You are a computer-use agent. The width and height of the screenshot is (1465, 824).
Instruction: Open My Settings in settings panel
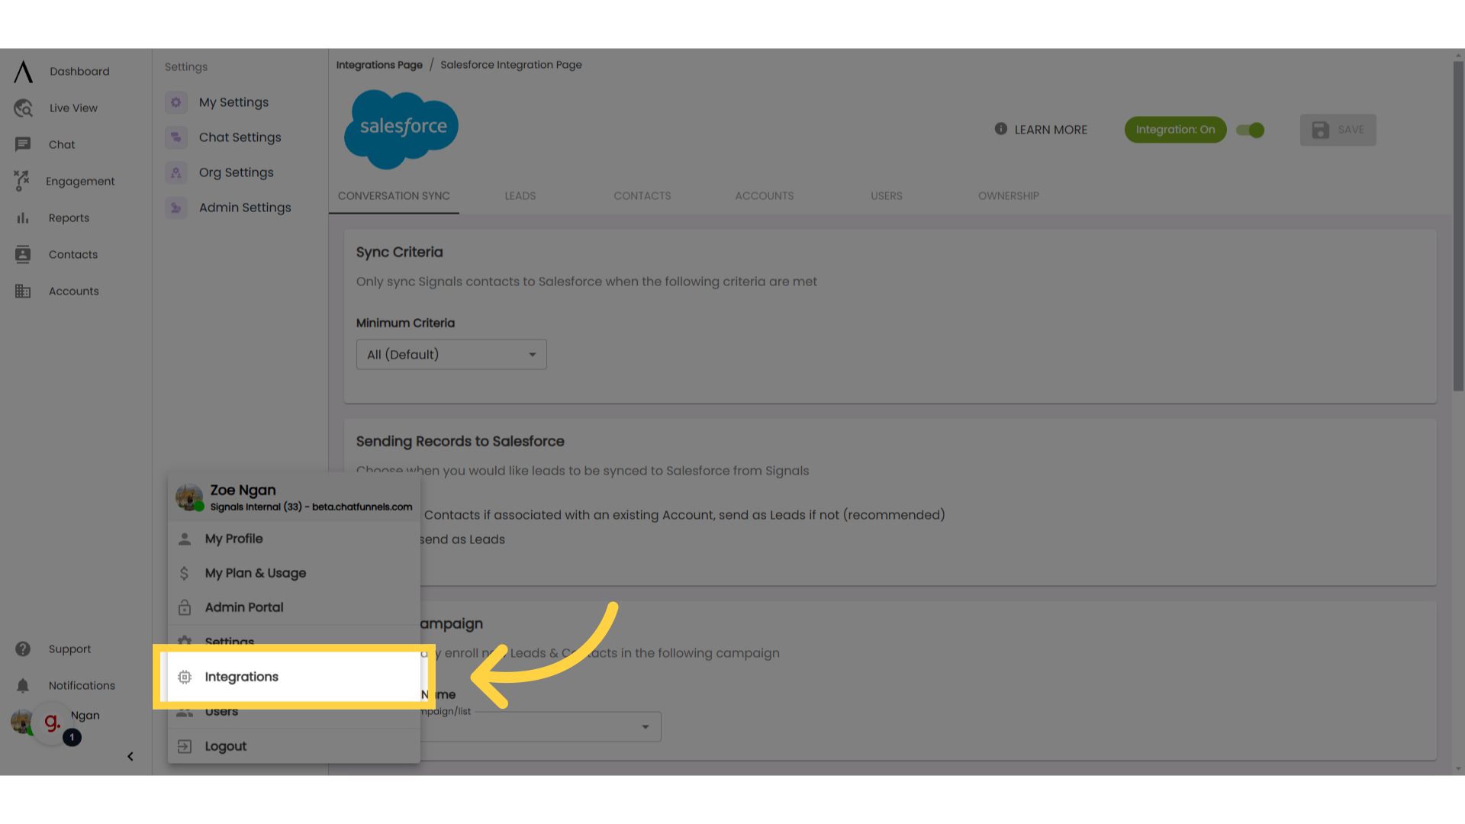point(233,102)
